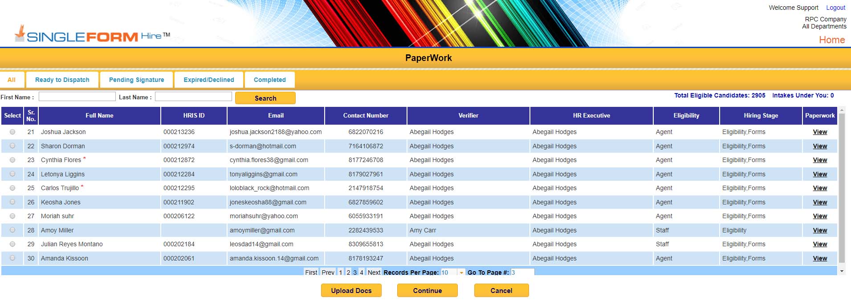Focus the Last Name input field

click(193, 97)
